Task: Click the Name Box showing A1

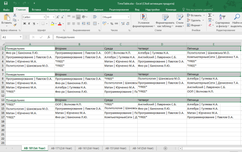Action: pos(12,37)
